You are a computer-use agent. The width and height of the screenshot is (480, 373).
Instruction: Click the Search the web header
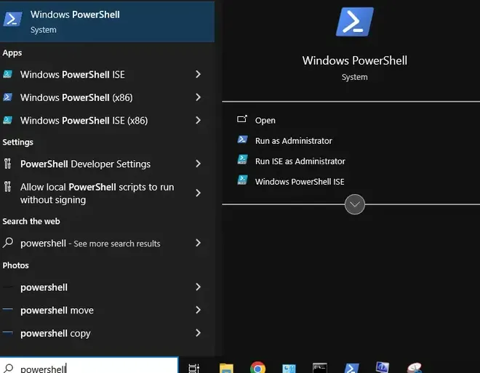(31, 221)
